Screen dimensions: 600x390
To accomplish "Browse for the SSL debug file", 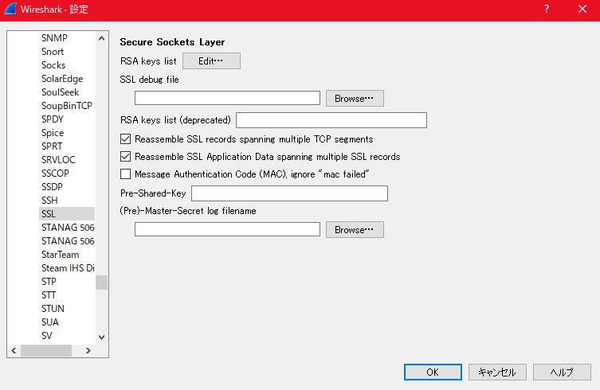I will coord(355,98).
